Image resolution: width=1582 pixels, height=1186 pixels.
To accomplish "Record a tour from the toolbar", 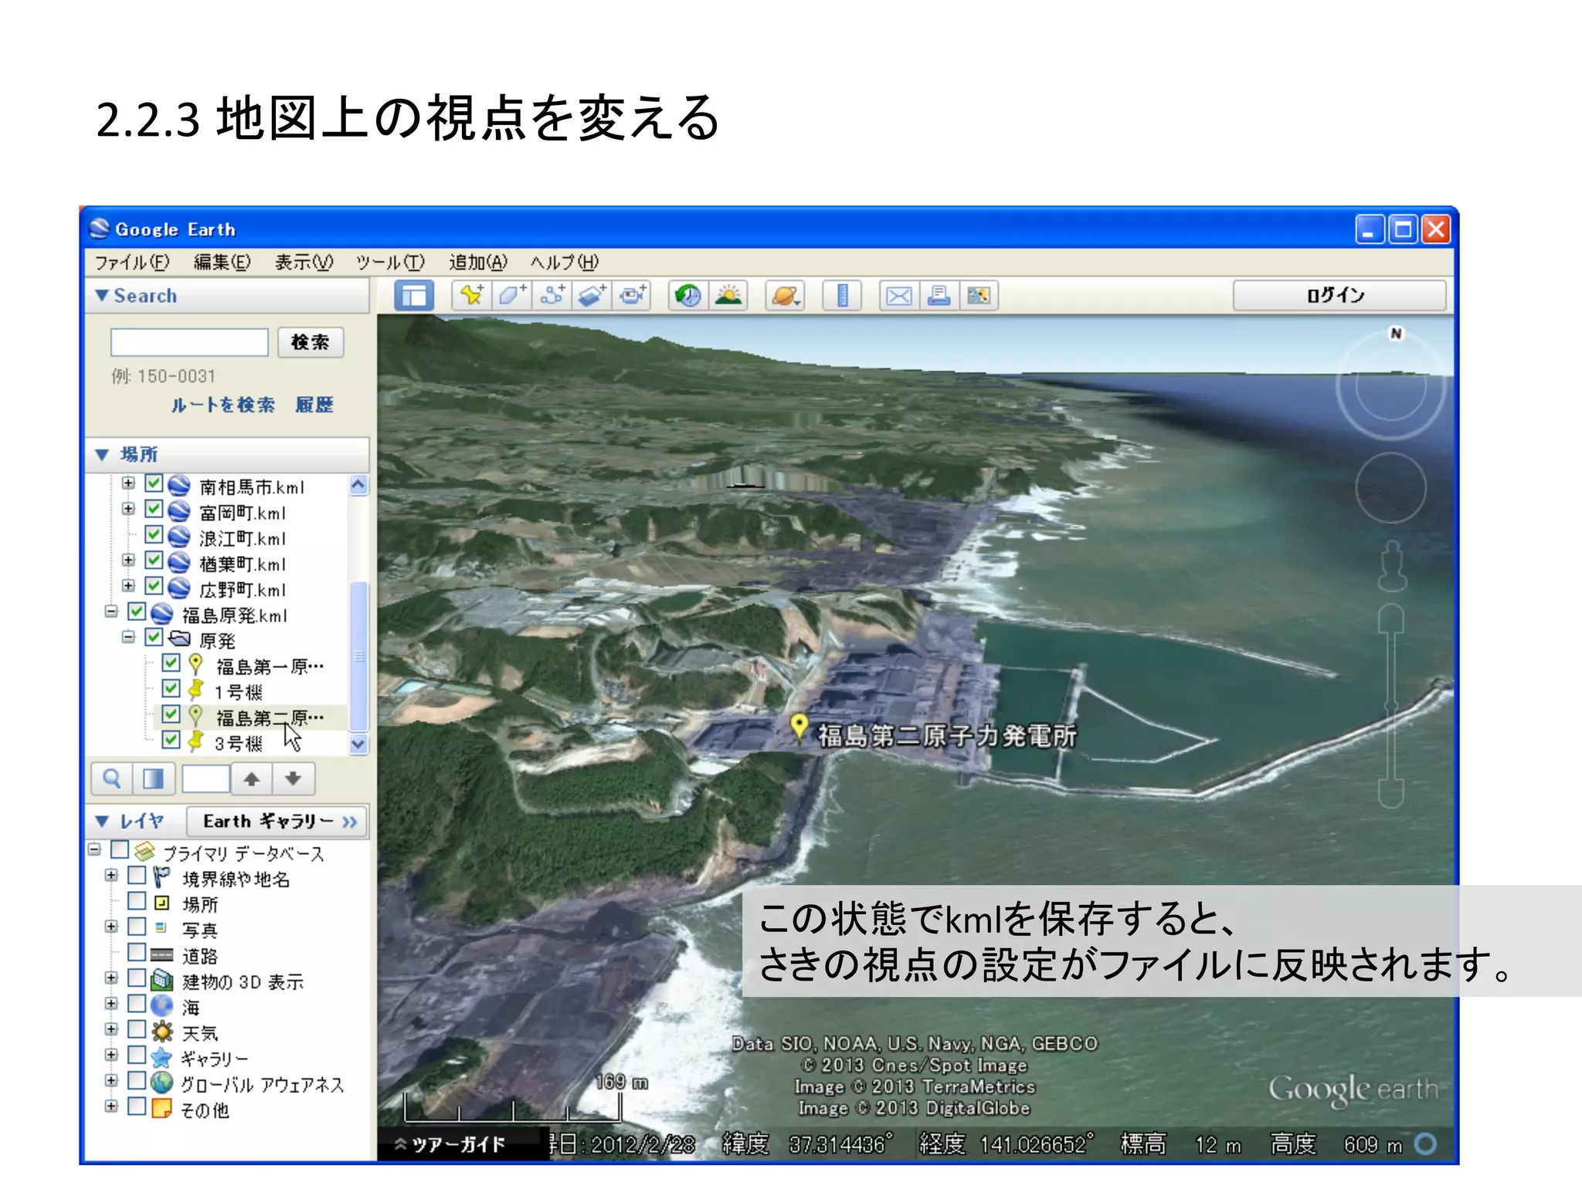I will click(x=632, y=296).
